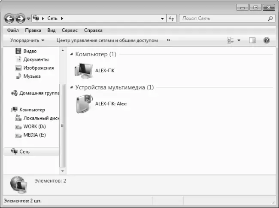Show more toolbar commands with chevron
The image size is (279, 208).
tap(168, 40)
